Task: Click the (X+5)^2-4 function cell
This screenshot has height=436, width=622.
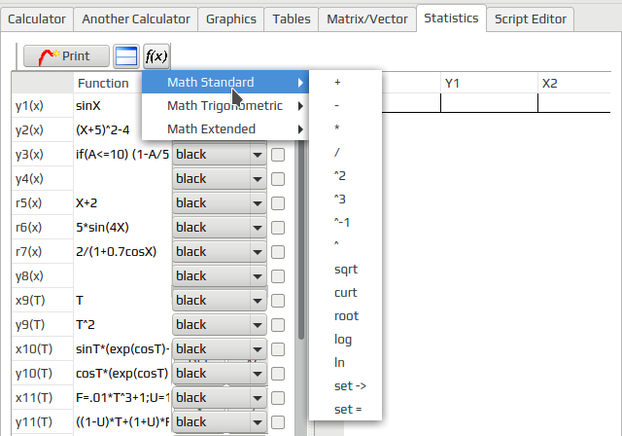Action: pyautogui.click(x=108, y=129)
